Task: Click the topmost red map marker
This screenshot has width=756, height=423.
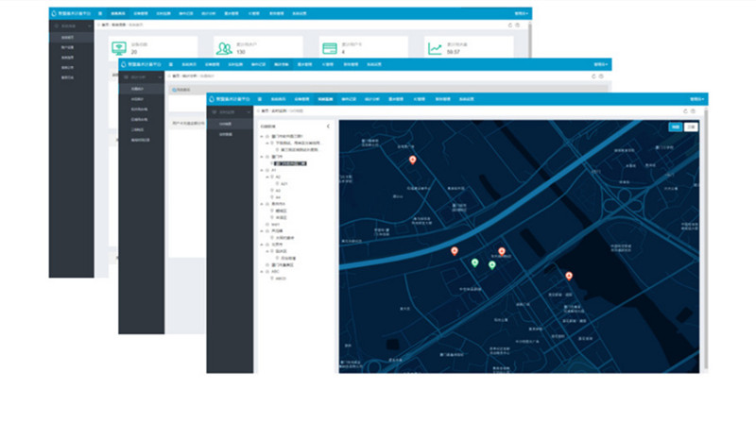Action: tap(412, 161)
